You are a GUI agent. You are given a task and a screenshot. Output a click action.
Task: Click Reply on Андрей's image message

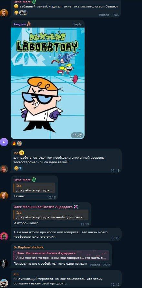click(x=77, y=24)
